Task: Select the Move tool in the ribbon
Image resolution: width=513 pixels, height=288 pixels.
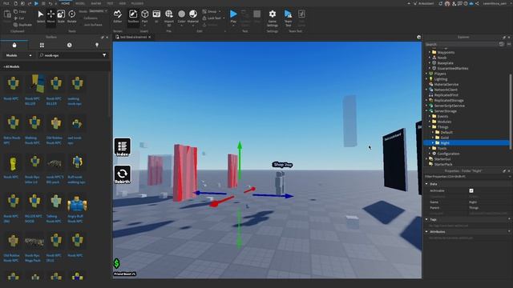Action: [x=50, y=17]
